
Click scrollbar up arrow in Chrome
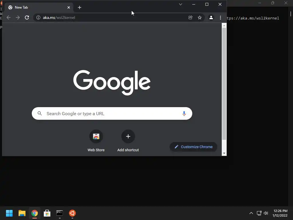(224, 25)
